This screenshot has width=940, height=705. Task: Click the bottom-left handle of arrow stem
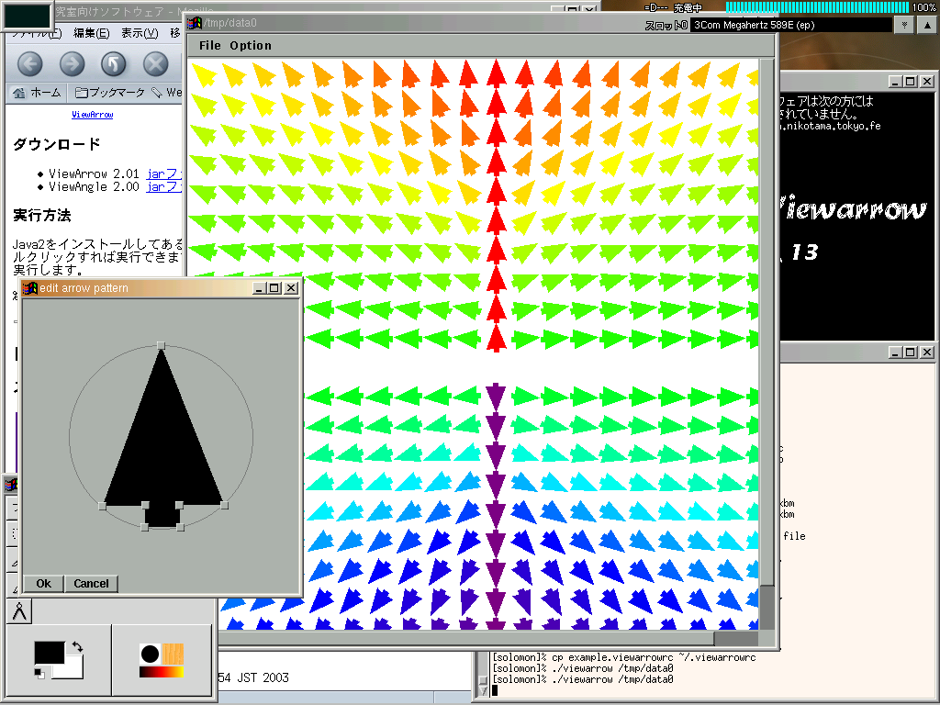(x=144, y=527)
